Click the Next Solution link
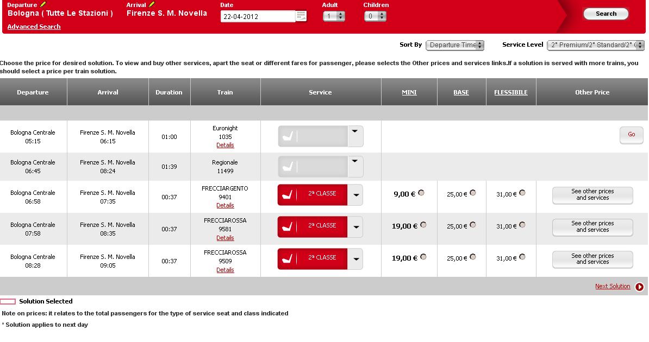Screen dimensions: 649x342 click(x=613, y=286)
